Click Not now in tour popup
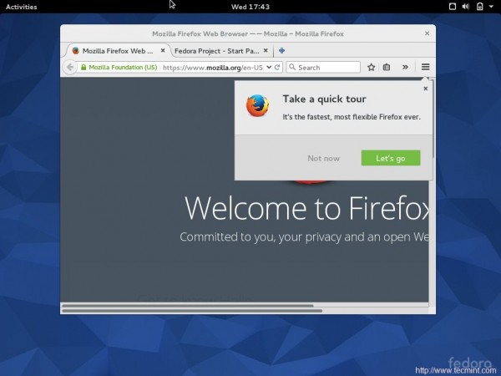Image resolution: width=501 pixels, height=376 pixels. pyautogui.click(x=323, y=158)
